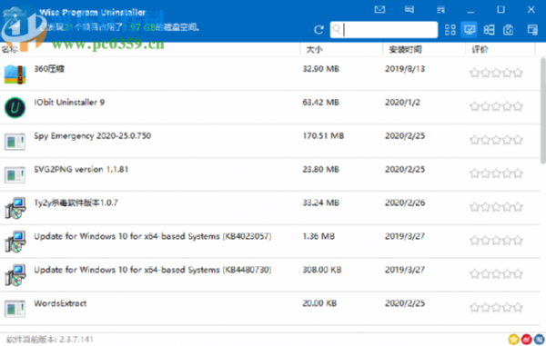Viewport: 546px width, 346px height.
Task: Rate KB4023057 update using the stars
Action: click(x=496, y=240)
